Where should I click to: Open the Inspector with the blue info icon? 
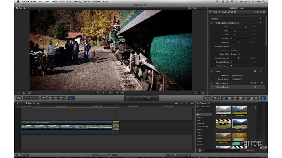click(x=263, y=98)
